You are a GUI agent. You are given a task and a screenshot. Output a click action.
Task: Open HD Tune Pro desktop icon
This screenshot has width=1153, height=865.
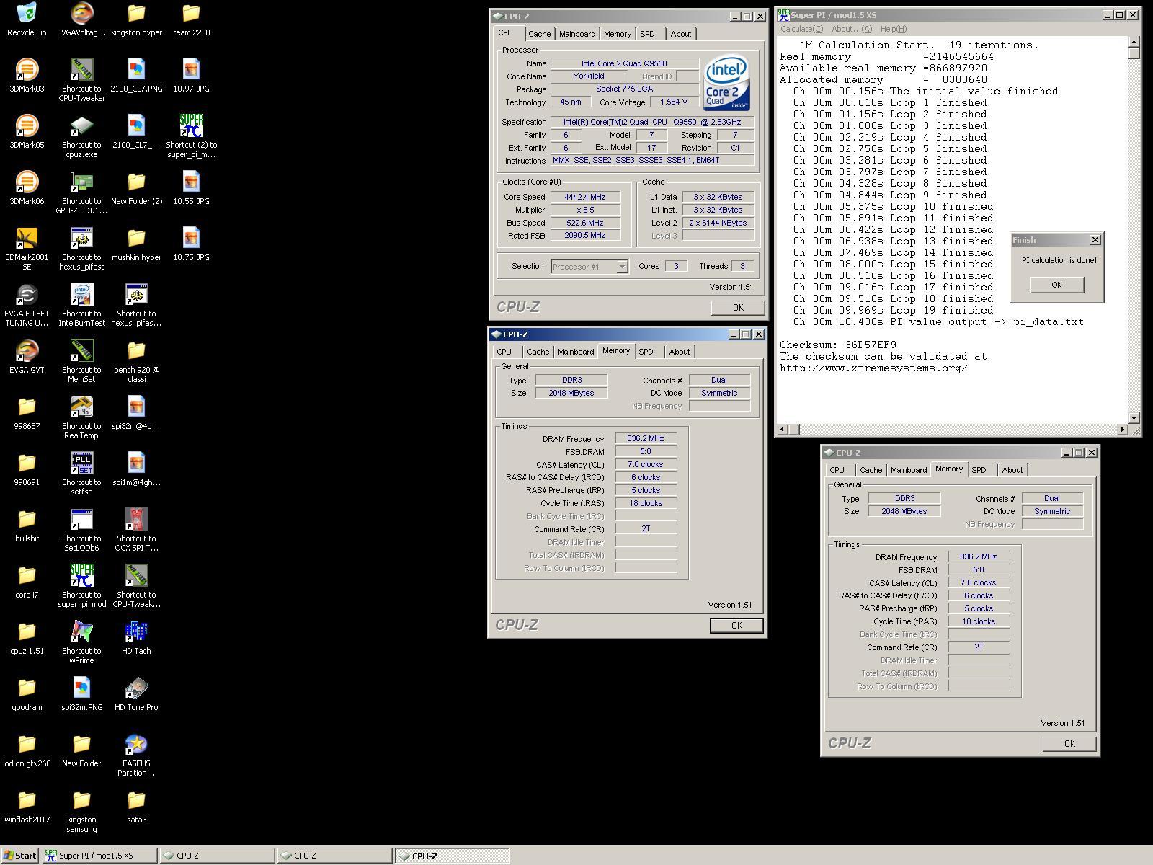[x=136, y=694]
